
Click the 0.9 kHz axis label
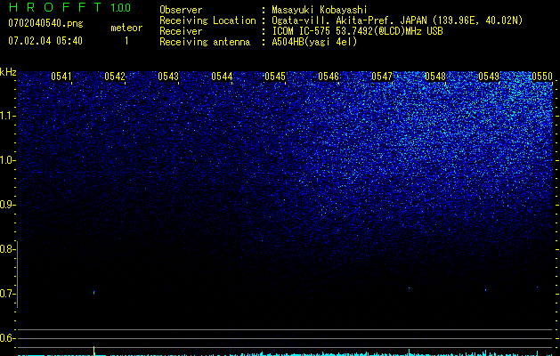tap(7, 205)
